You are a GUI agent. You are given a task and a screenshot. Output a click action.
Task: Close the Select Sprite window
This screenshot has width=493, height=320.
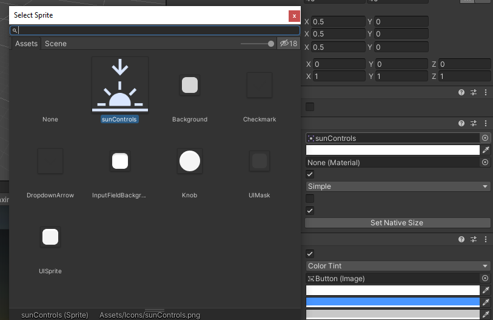[294, 16]
